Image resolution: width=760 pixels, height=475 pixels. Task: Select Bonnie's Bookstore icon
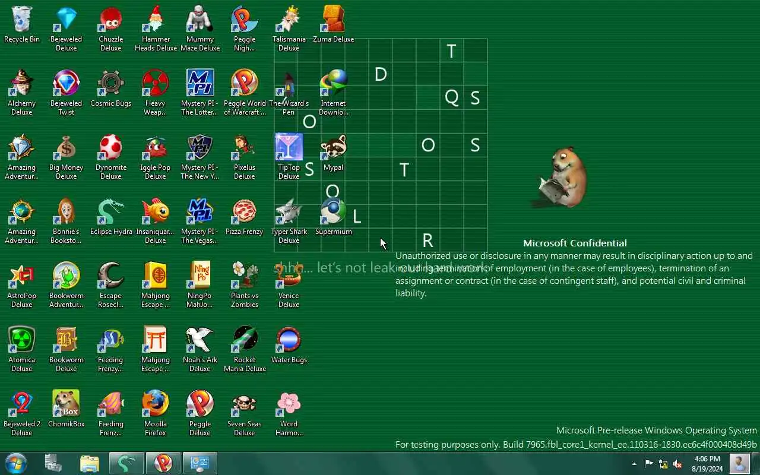66,221
